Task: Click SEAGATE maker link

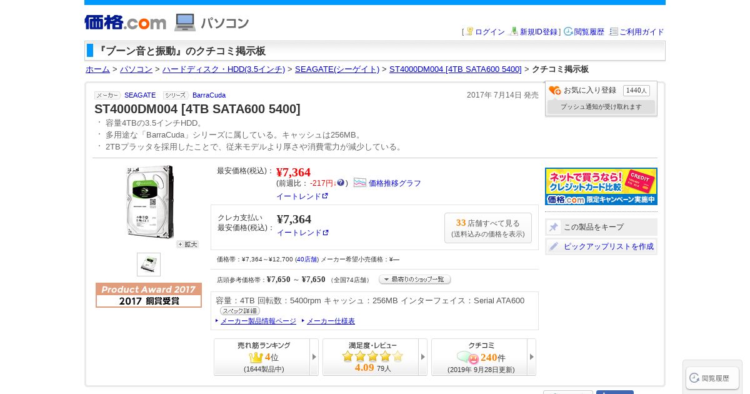Action: coord(140,95)
